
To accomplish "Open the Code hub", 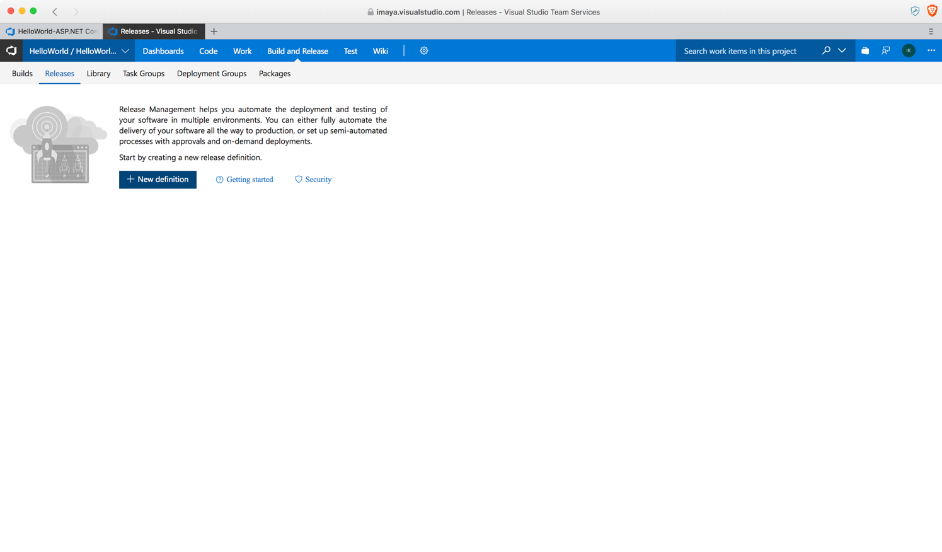I will 209,51.
